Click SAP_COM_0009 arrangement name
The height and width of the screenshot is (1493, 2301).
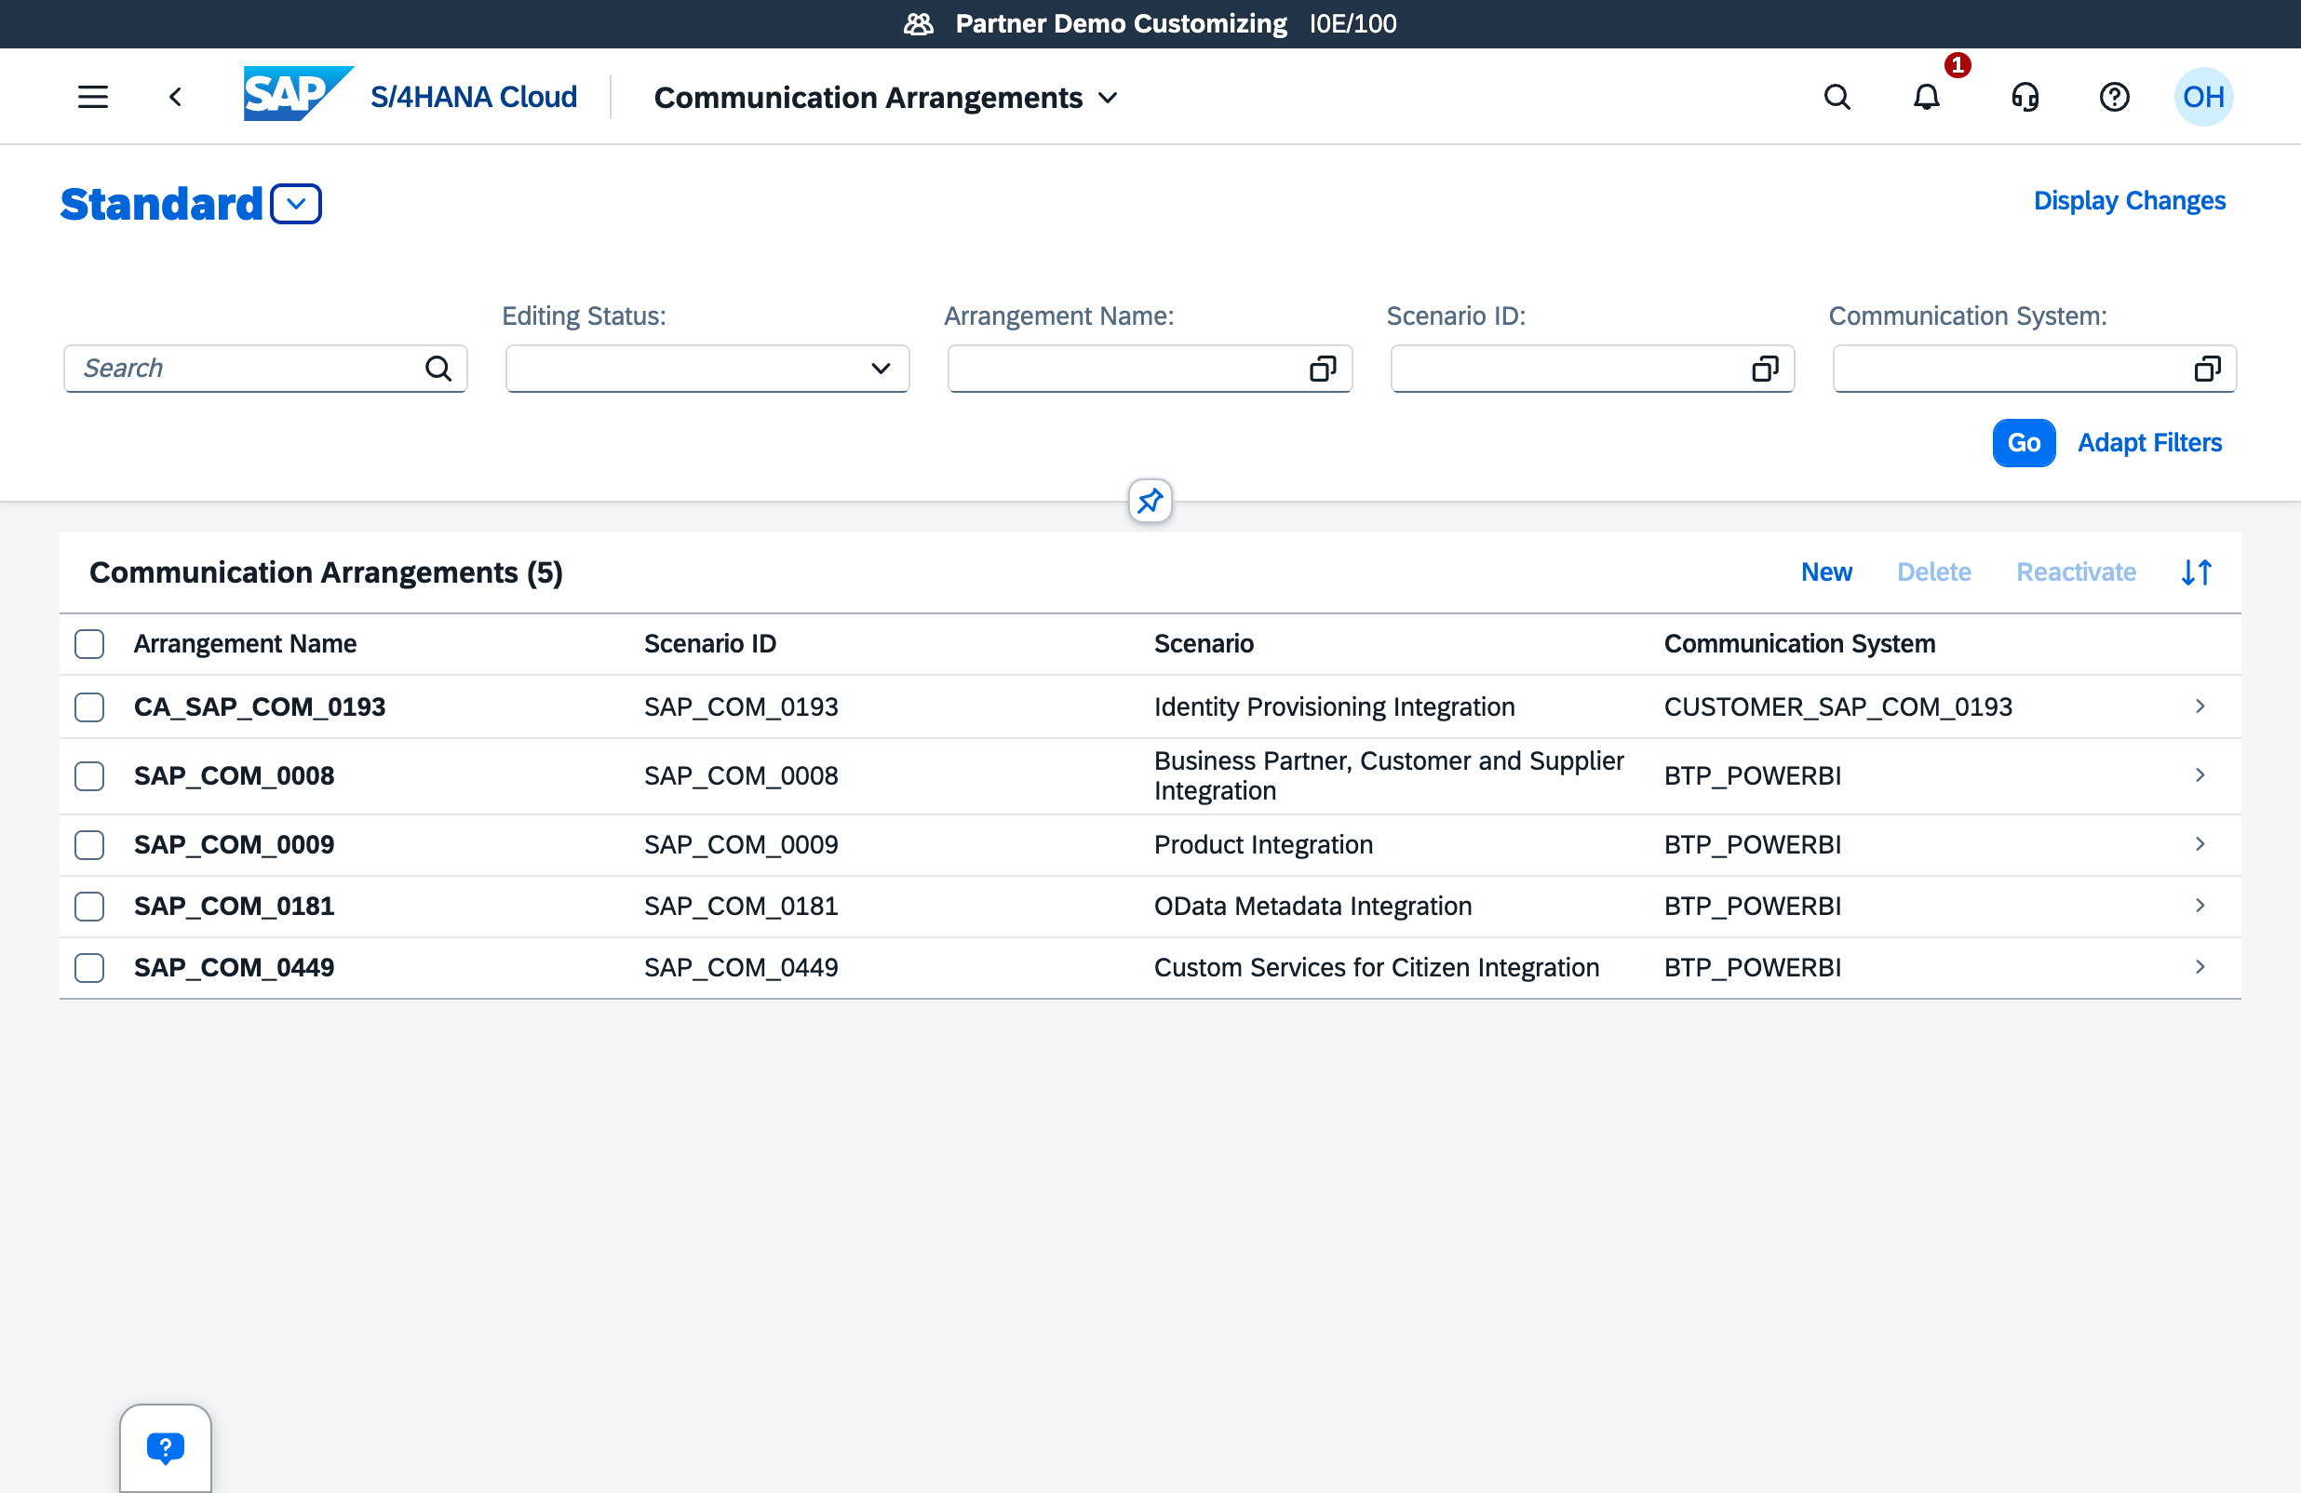coord(234,845)
